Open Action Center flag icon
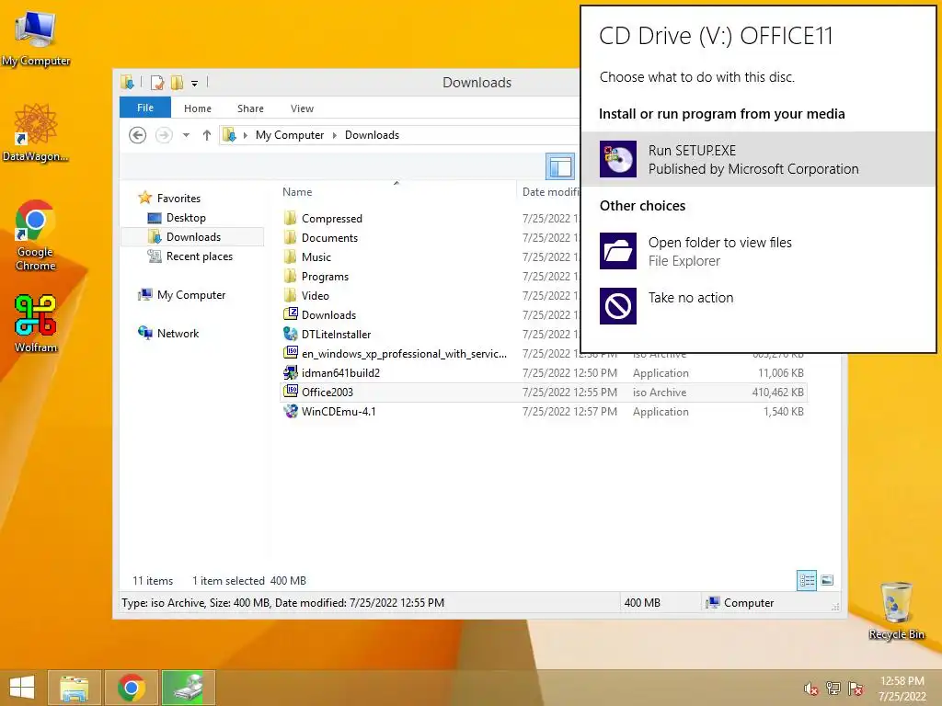942x706 pixels. click(x=856, y=689)
